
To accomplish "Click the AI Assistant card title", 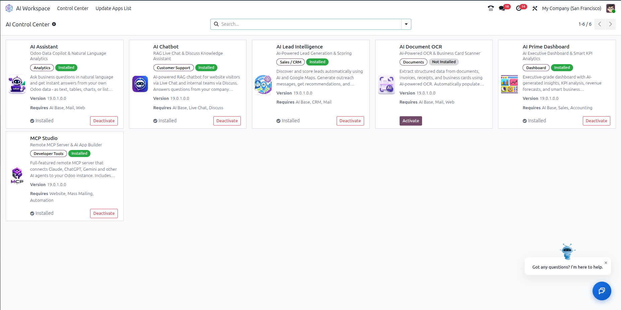I will tap(44, 47).
